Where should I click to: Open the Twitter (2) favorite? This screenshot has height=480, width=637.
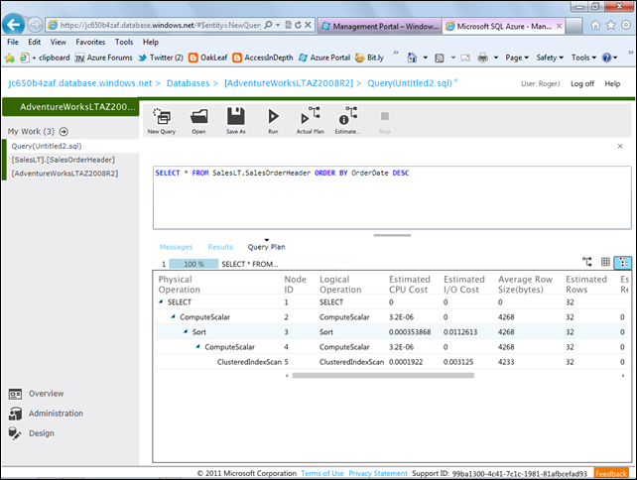coord(161,58)
